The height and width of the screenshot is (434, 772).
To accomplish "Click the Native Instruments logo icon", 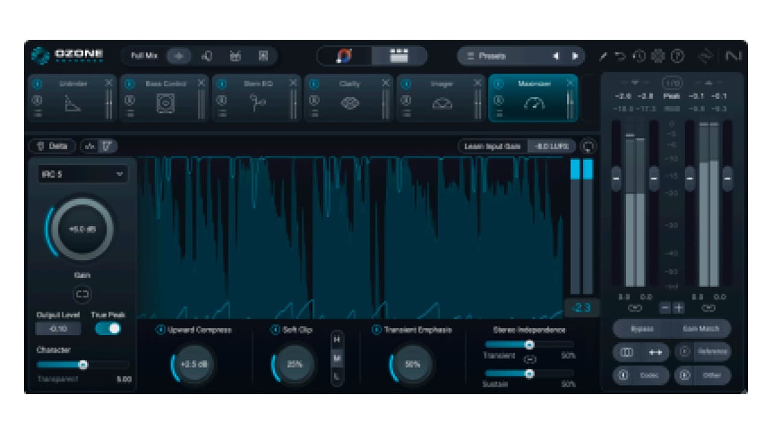I will 733,56.
